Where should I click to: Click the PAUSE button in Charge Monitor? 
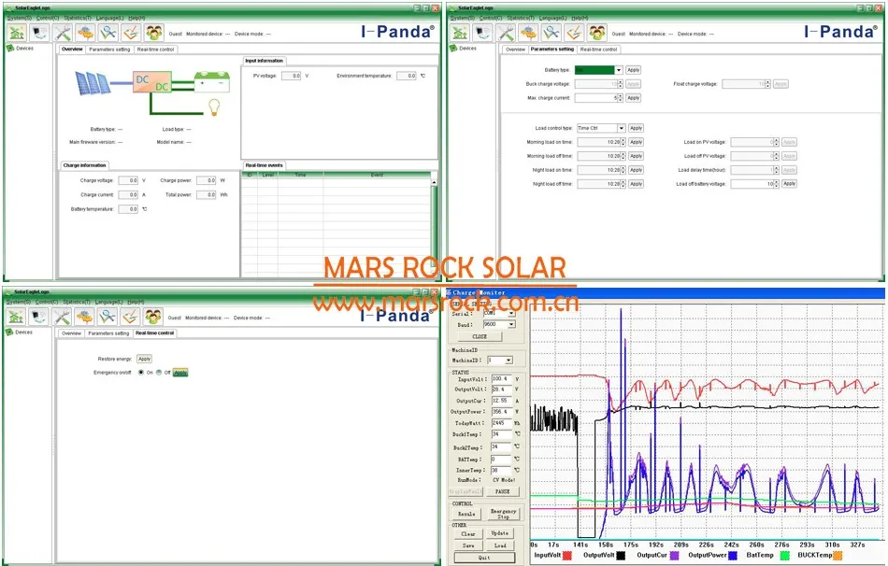(x=502, y=492)
